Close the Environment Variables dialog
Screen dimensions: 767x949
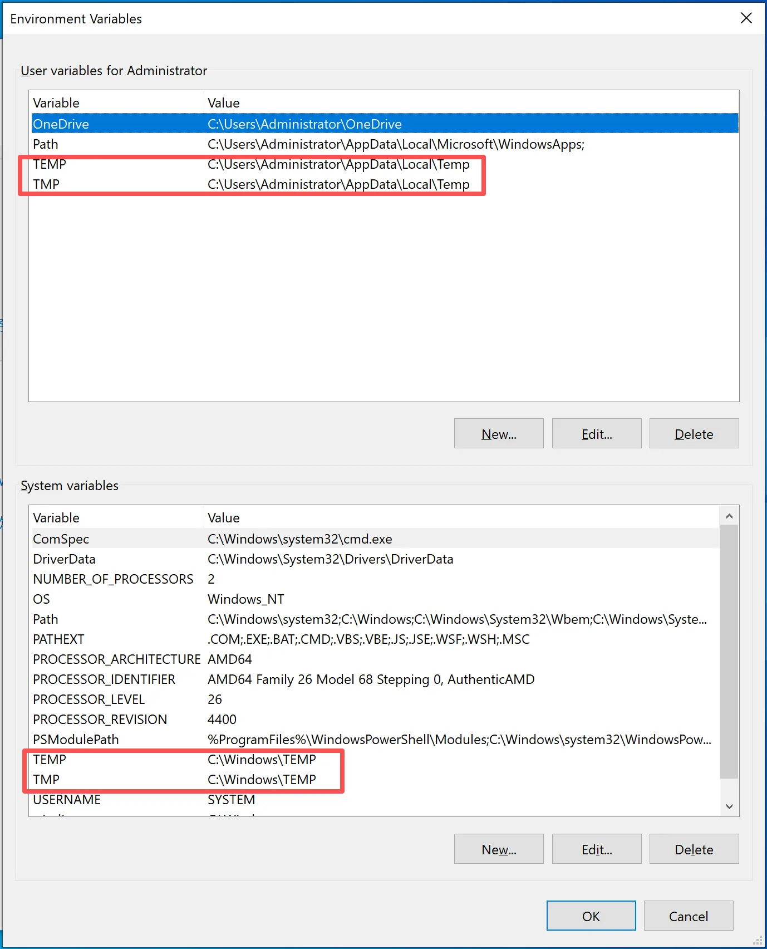click(746, 18)
